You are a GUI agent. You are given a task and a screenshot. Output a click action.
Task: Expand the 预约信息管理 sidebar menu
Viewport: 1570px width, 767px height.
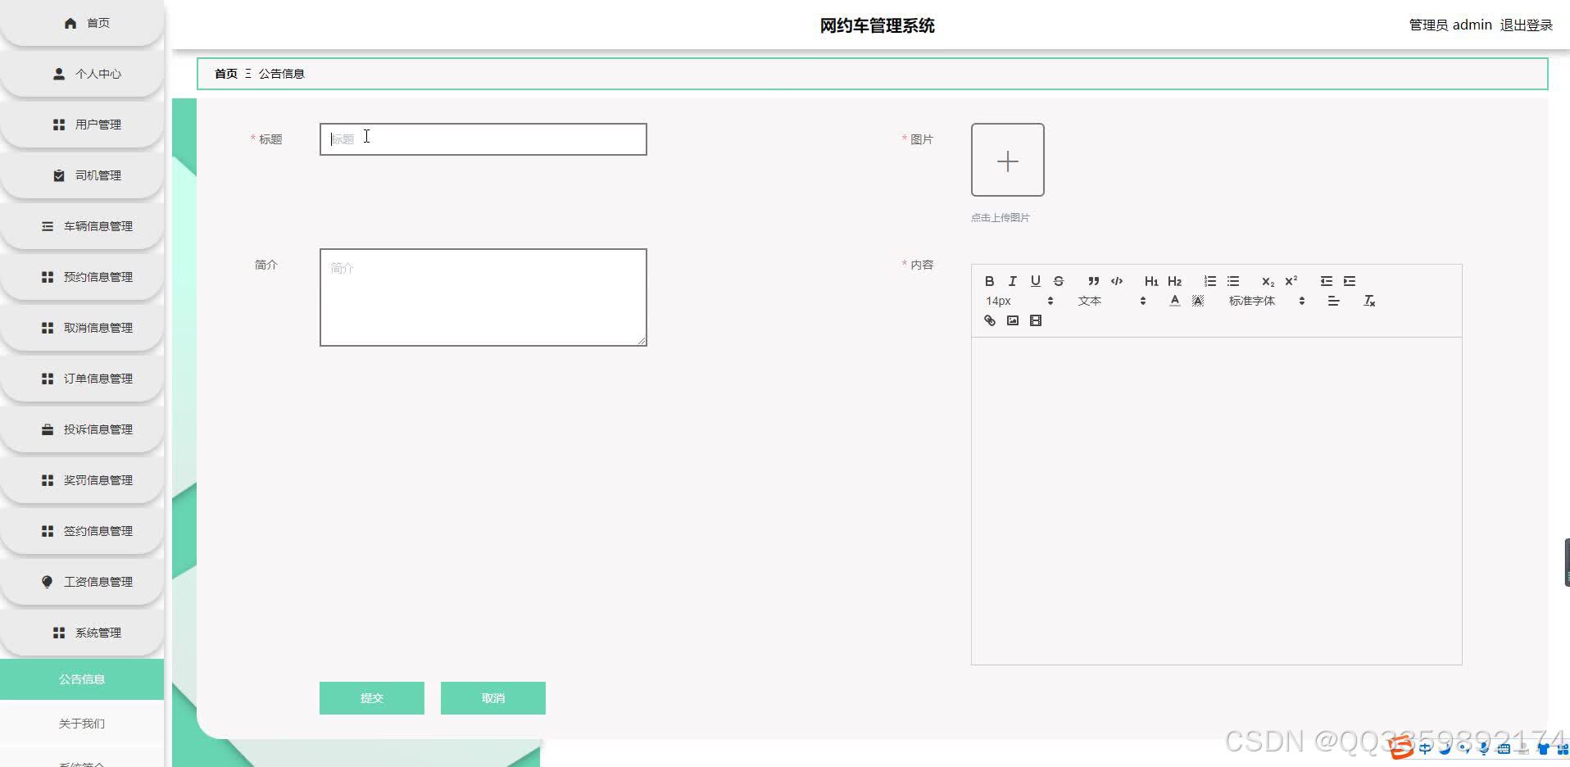click(x=82, y=277)
